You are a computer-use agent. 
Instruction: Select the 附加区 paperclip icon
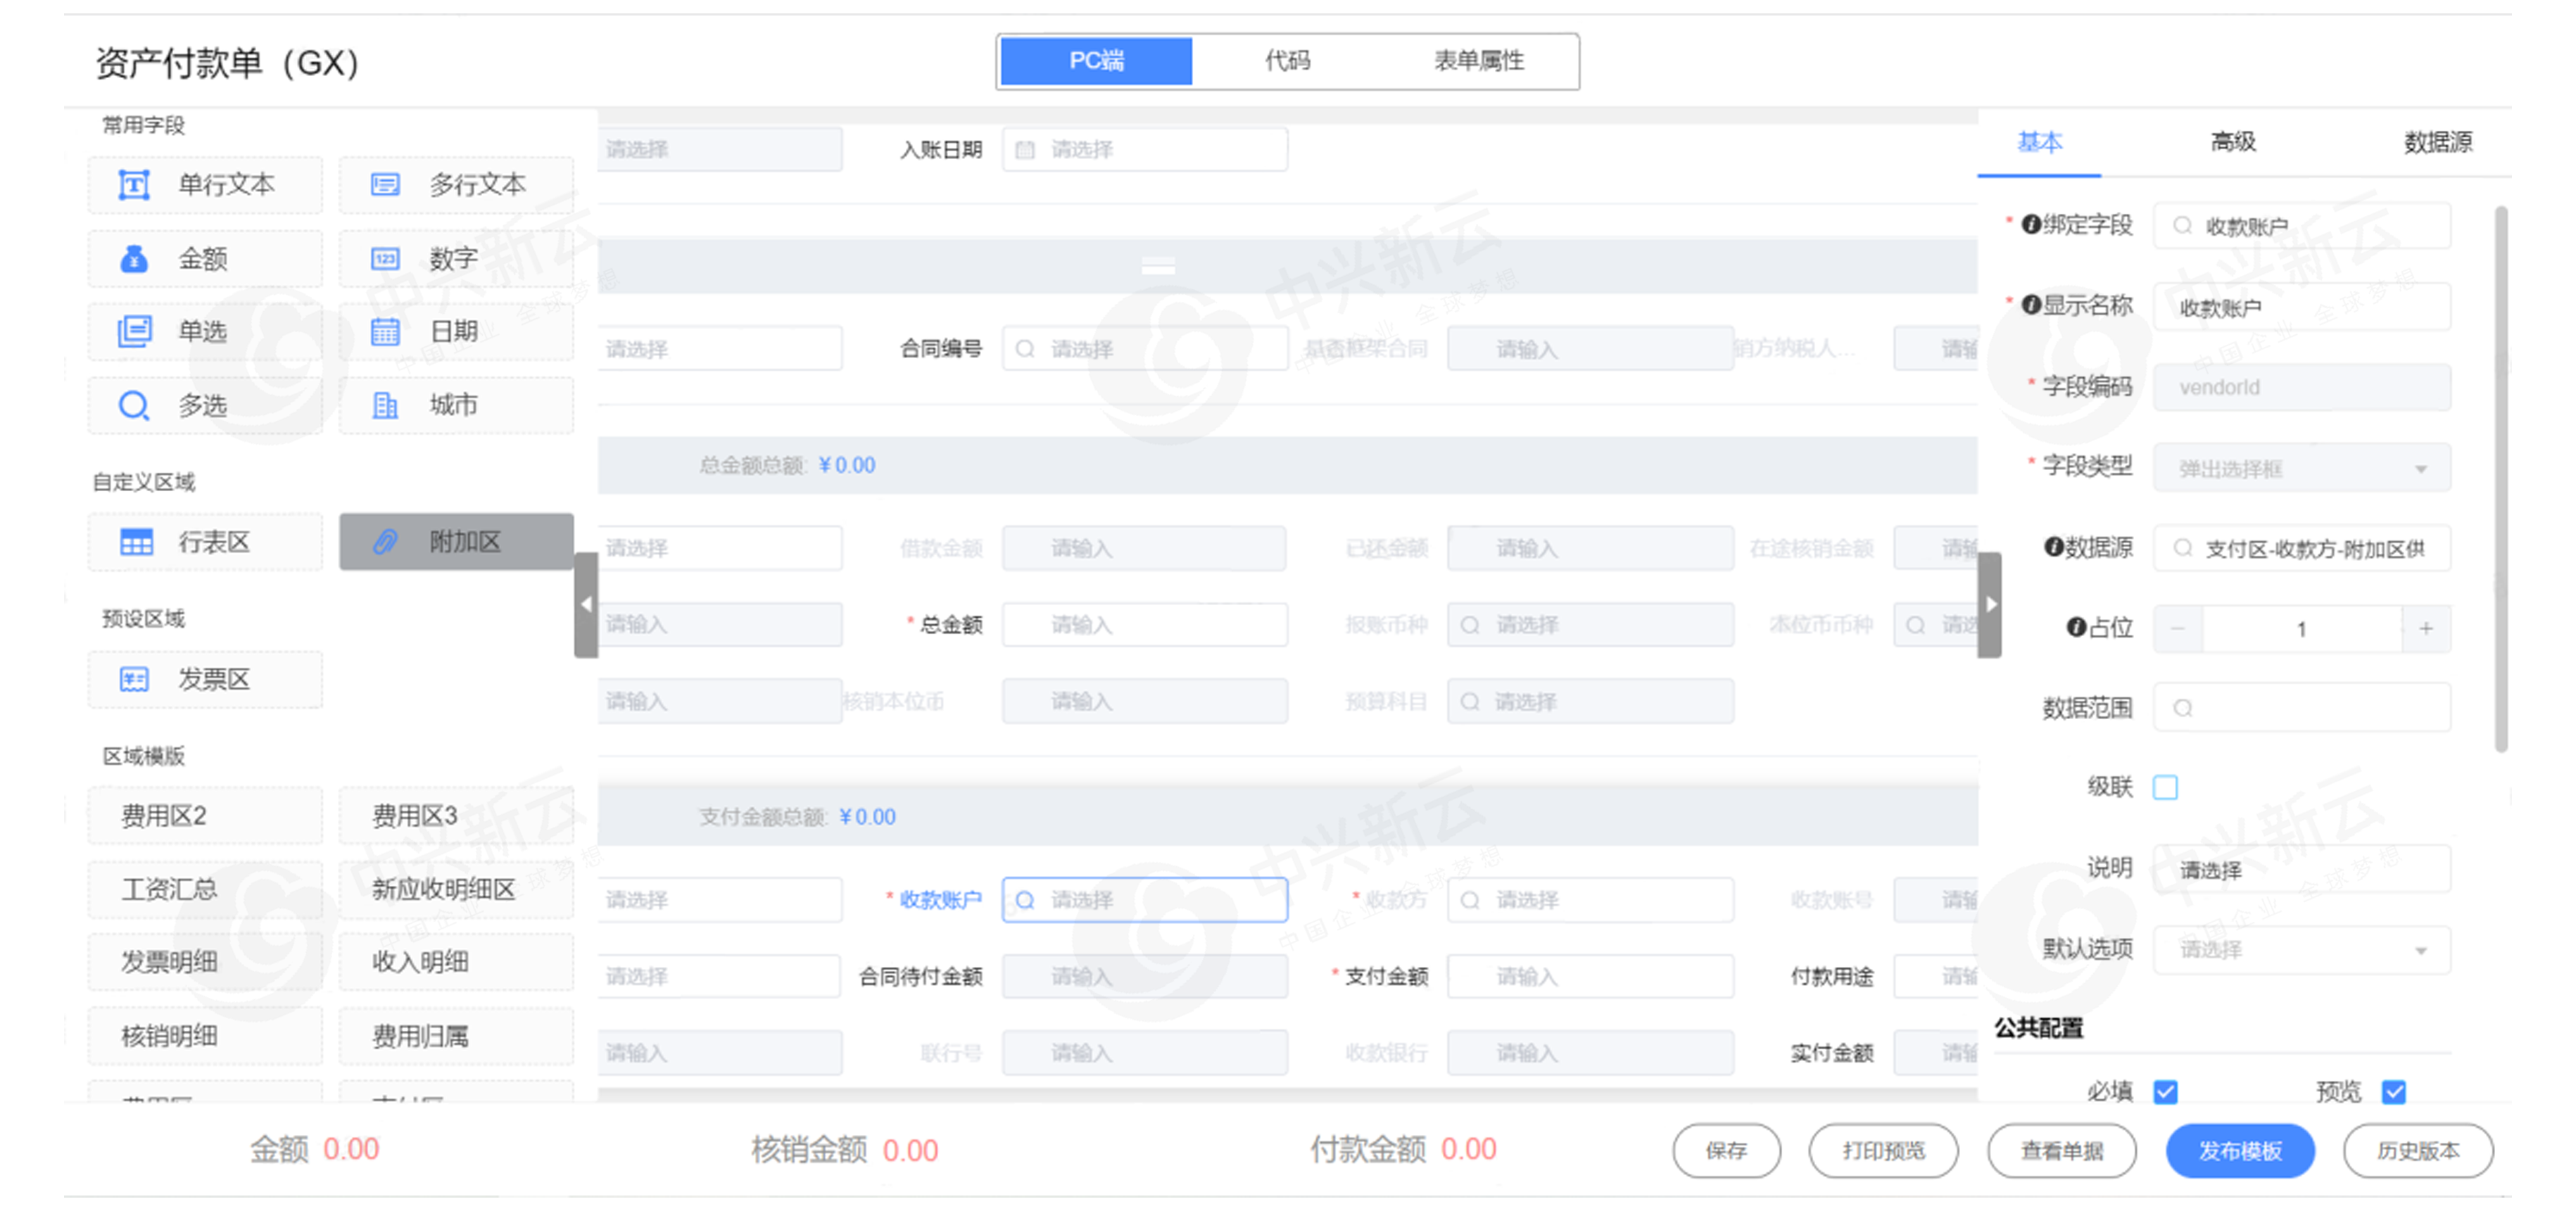(x=385, y=542)
